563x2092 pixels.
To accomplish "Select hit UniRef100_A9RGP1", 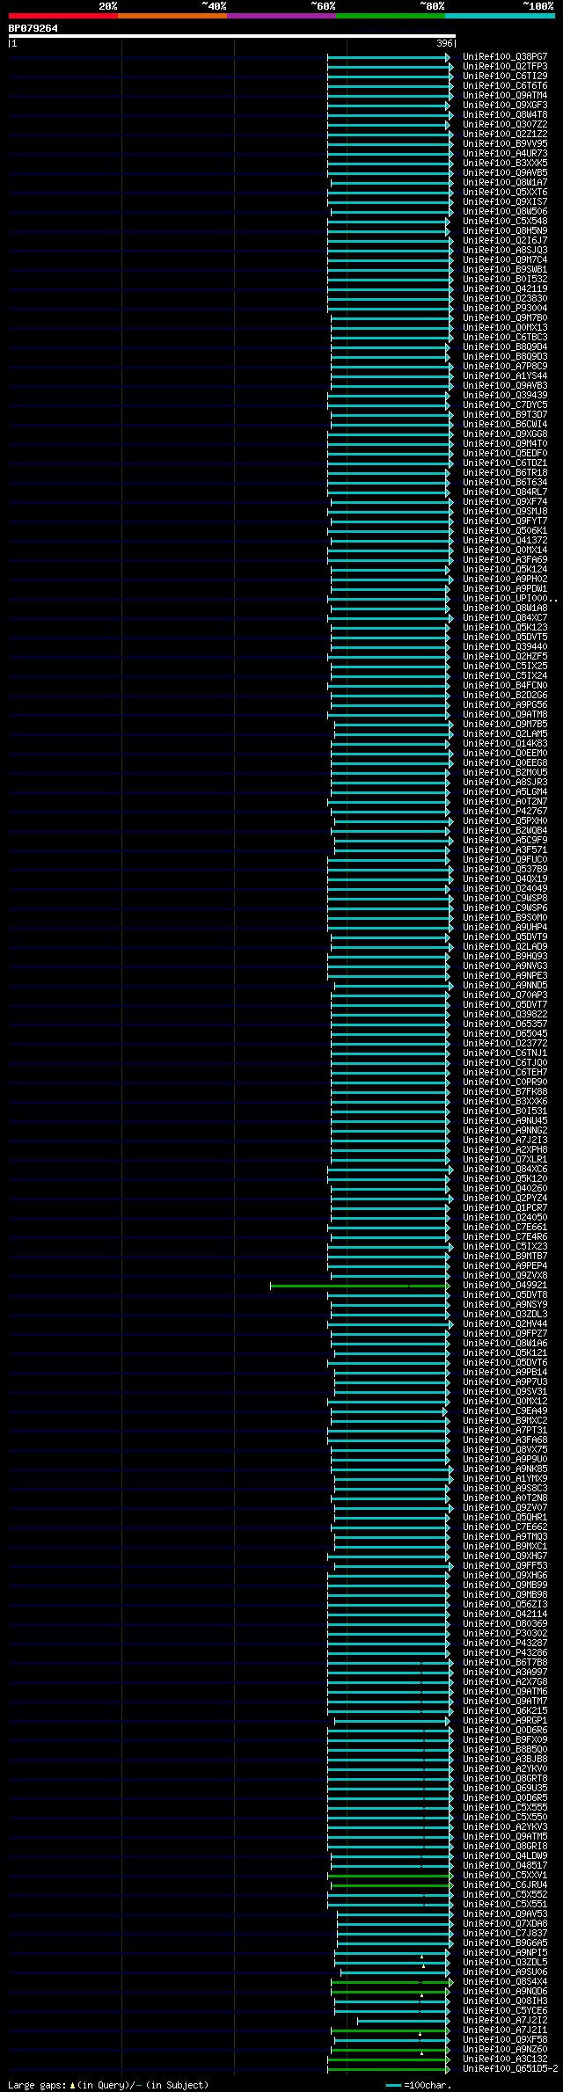I will coord(505,1721).
